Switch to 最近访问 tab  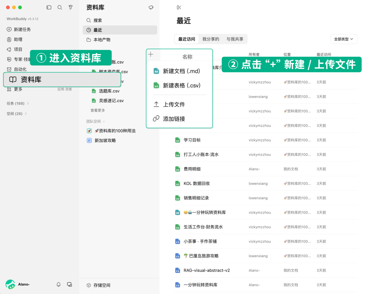point(187,39)
